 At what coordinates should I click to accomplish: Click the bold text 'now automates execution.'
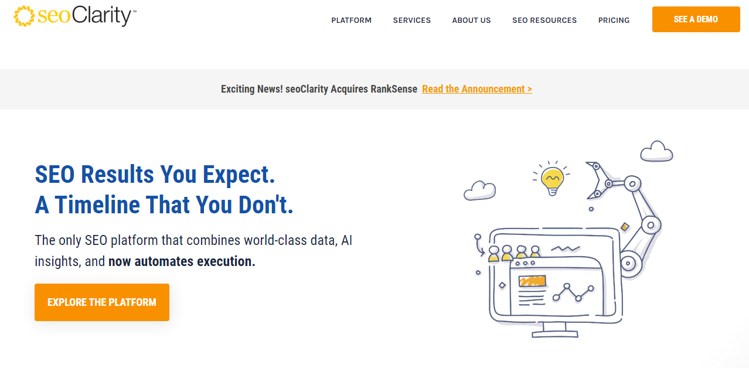[182, 261]
